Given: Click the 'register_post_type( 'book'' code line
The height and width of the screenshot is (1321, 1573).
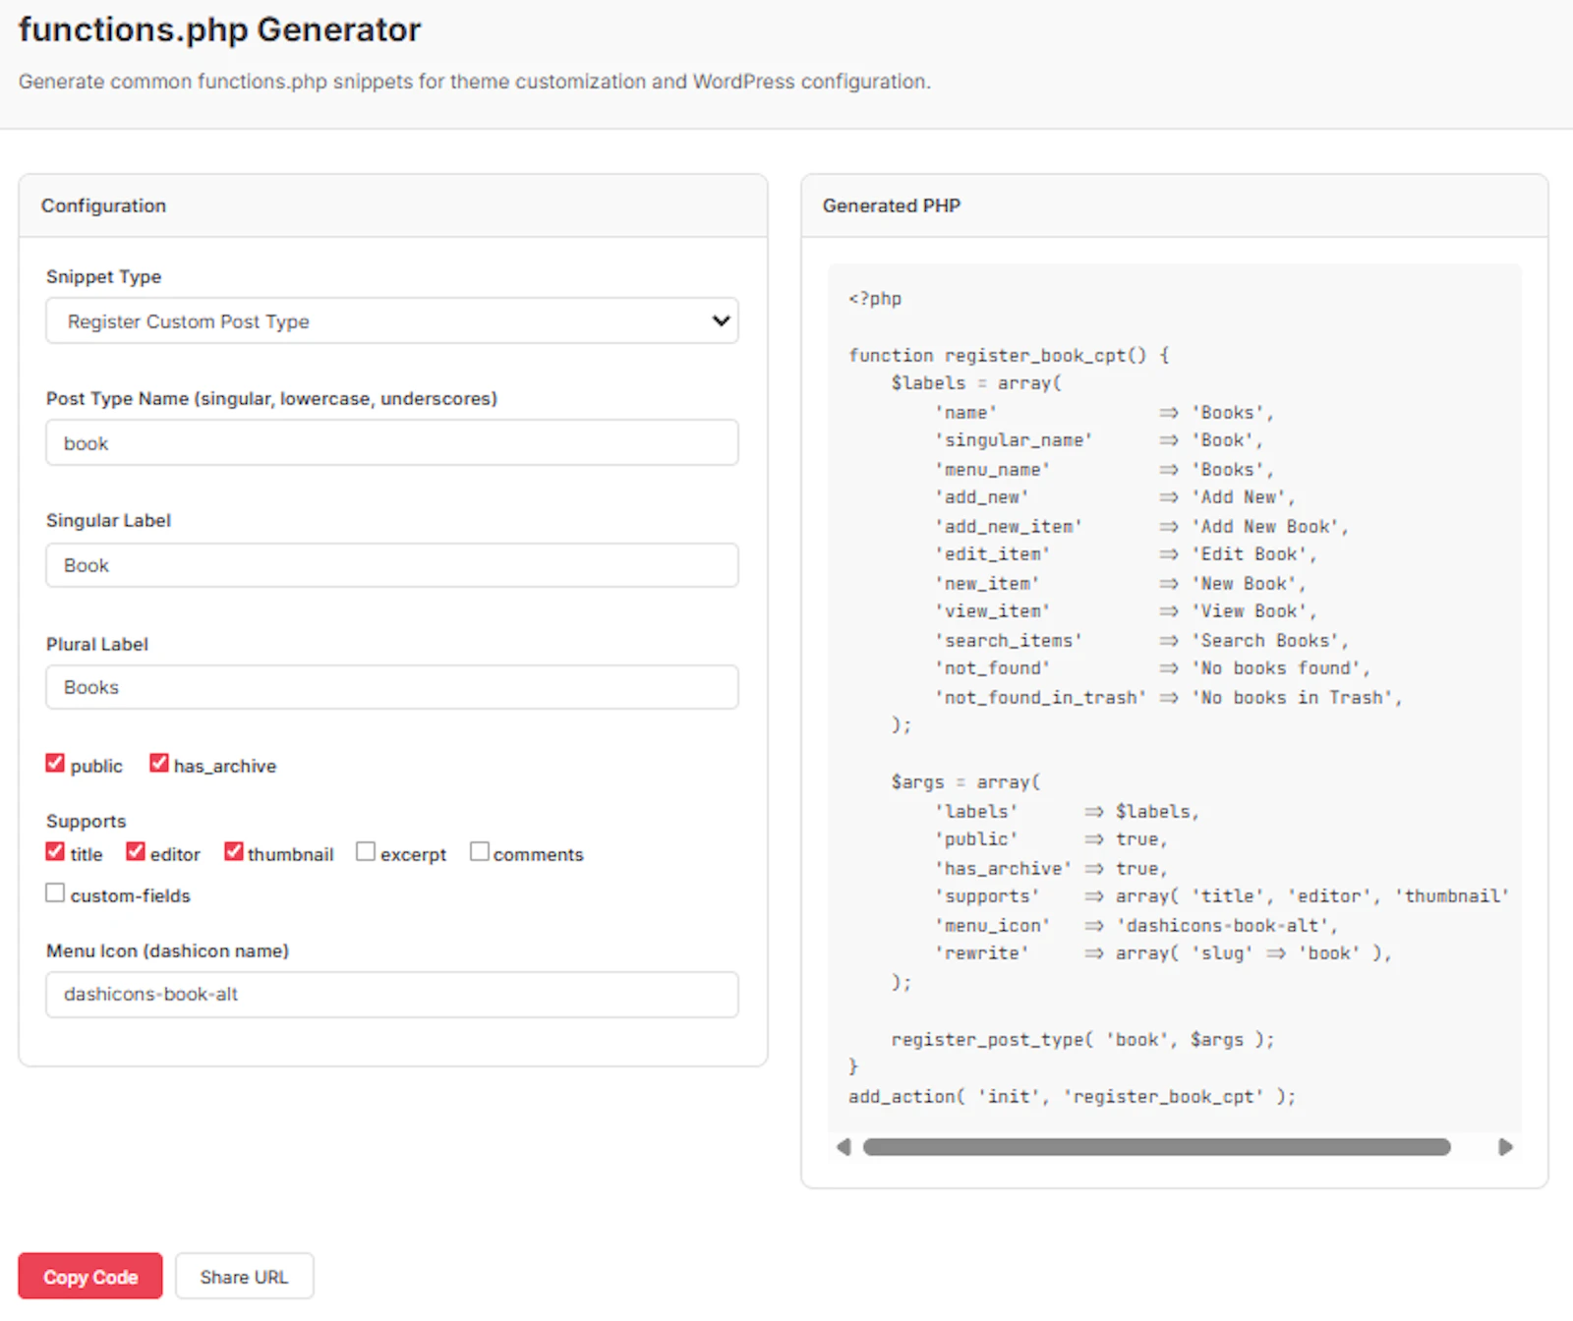Looking at the screenshot, I should coord(1082,1040).
